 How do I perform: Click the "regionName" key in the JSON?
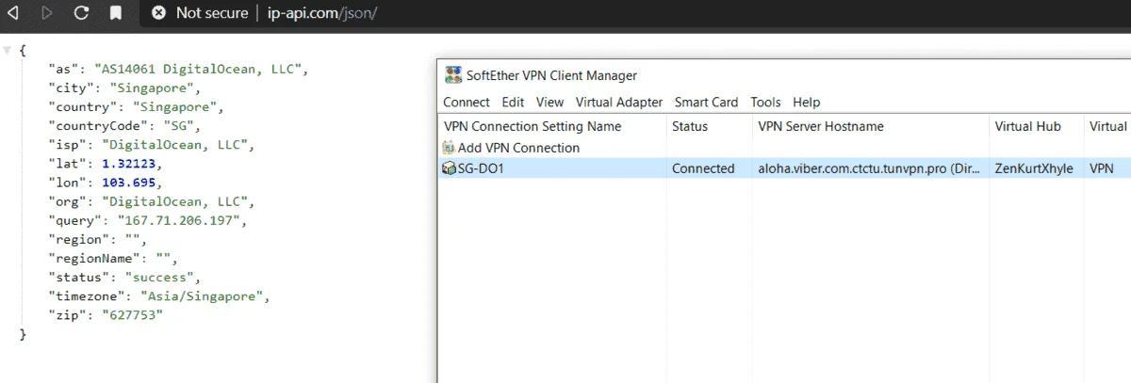(95, 259)
